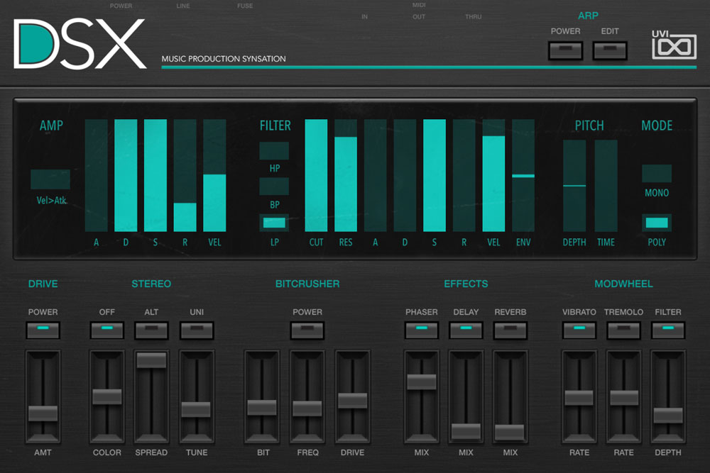Select the LP filter type
The width and height of the screenshot is (710, 473).
pos(274,223)
